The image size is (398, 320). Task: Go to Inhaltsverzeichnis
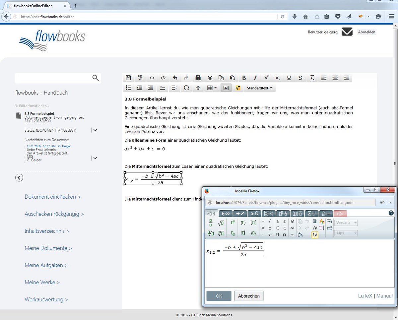point(47,231)
